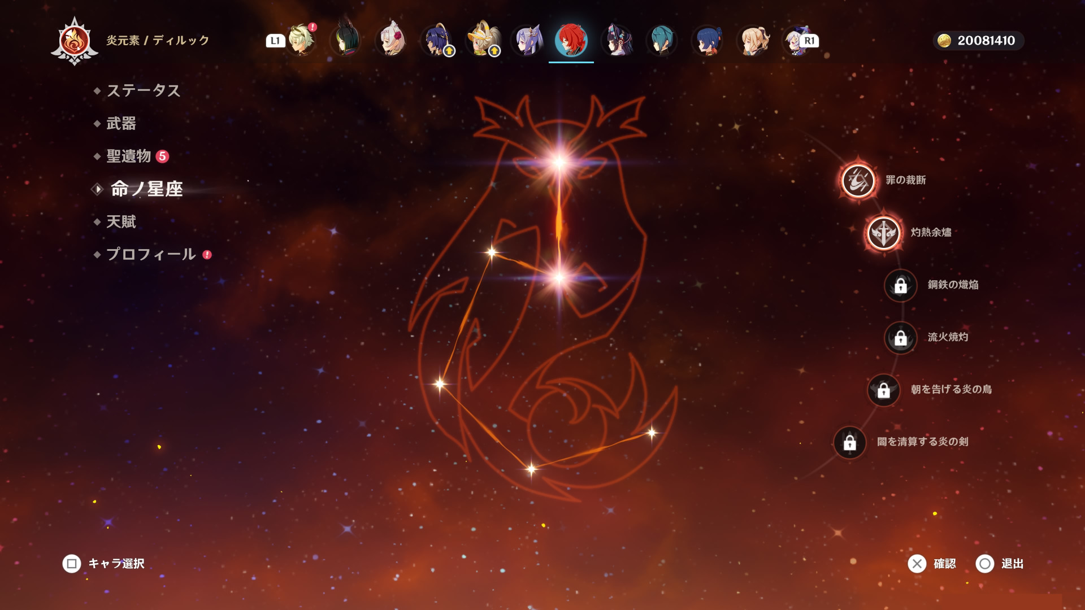Switch to first character portrait with alert
Viewport: 1085px width, 610px height.
[301, 41]
